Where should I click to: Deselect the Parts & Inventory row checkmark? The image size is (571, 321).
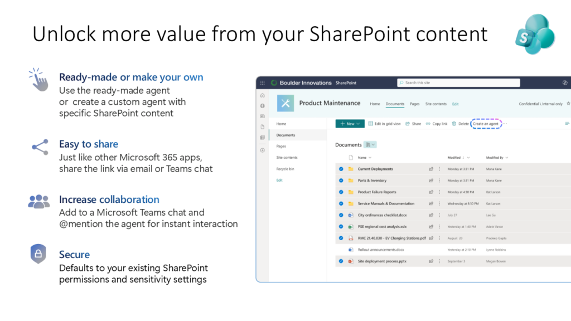[x=341, y=181]
